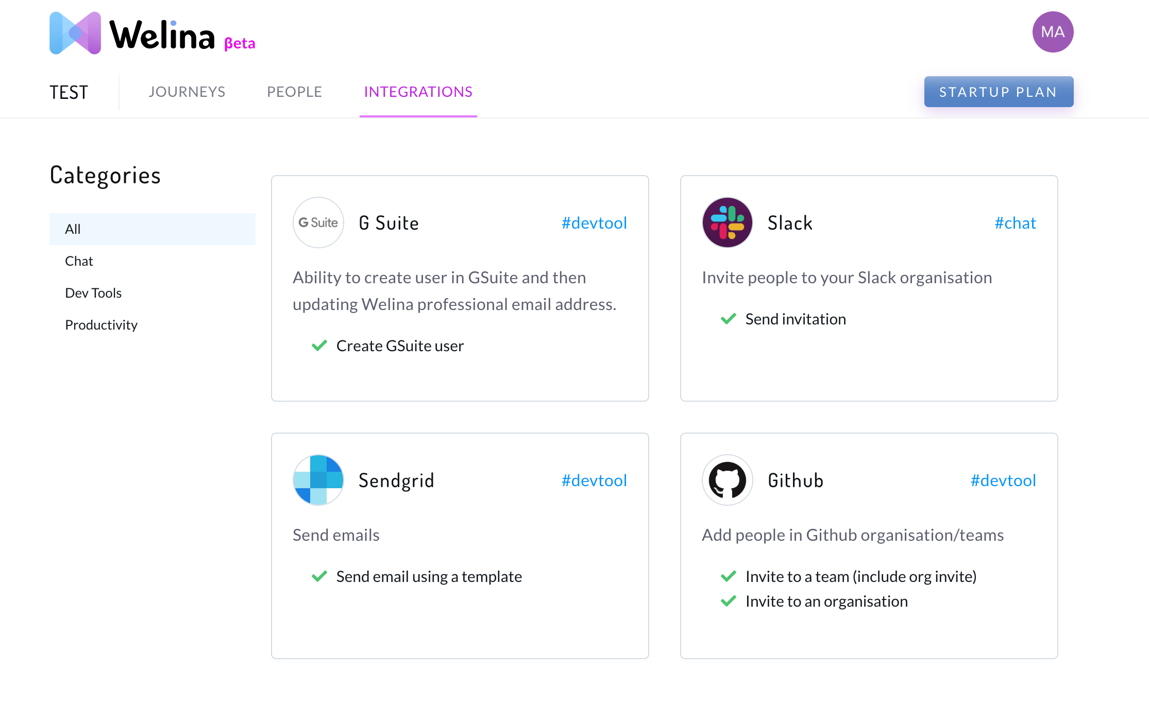The image size is (1149, 721).
Task: Click the Sendgrid logo icon
Action: click(x=318, y=480)
